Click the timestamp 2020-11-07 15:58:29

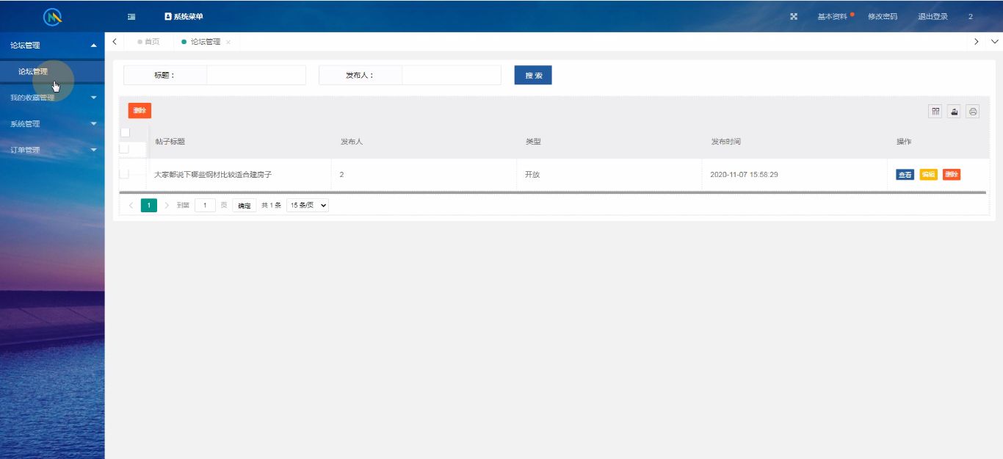[x=744, y=175]
